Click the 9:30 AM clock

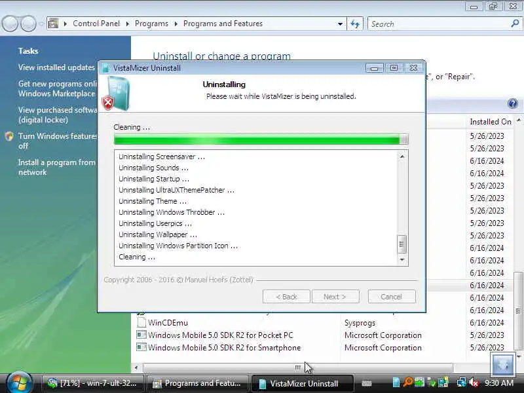pos(499,383)
